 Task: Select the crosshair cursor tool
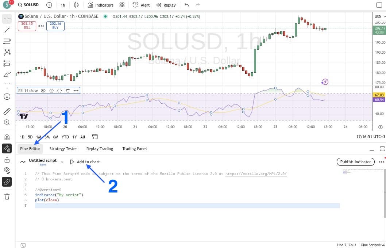(7, 19)
